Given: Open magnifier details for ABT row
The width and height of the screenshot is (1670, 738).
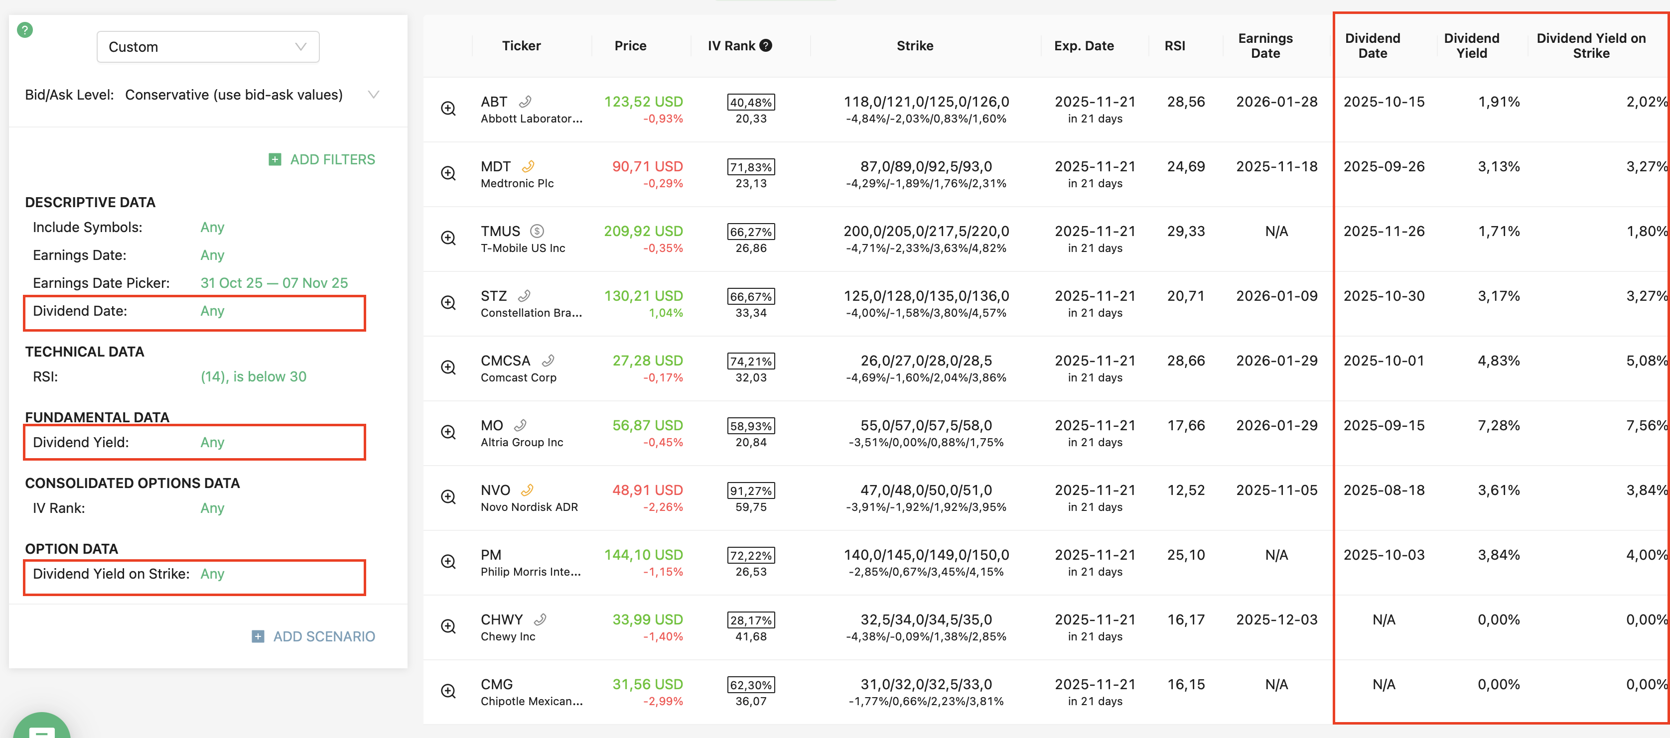Looking at the screenshot, I should point(448,109).
